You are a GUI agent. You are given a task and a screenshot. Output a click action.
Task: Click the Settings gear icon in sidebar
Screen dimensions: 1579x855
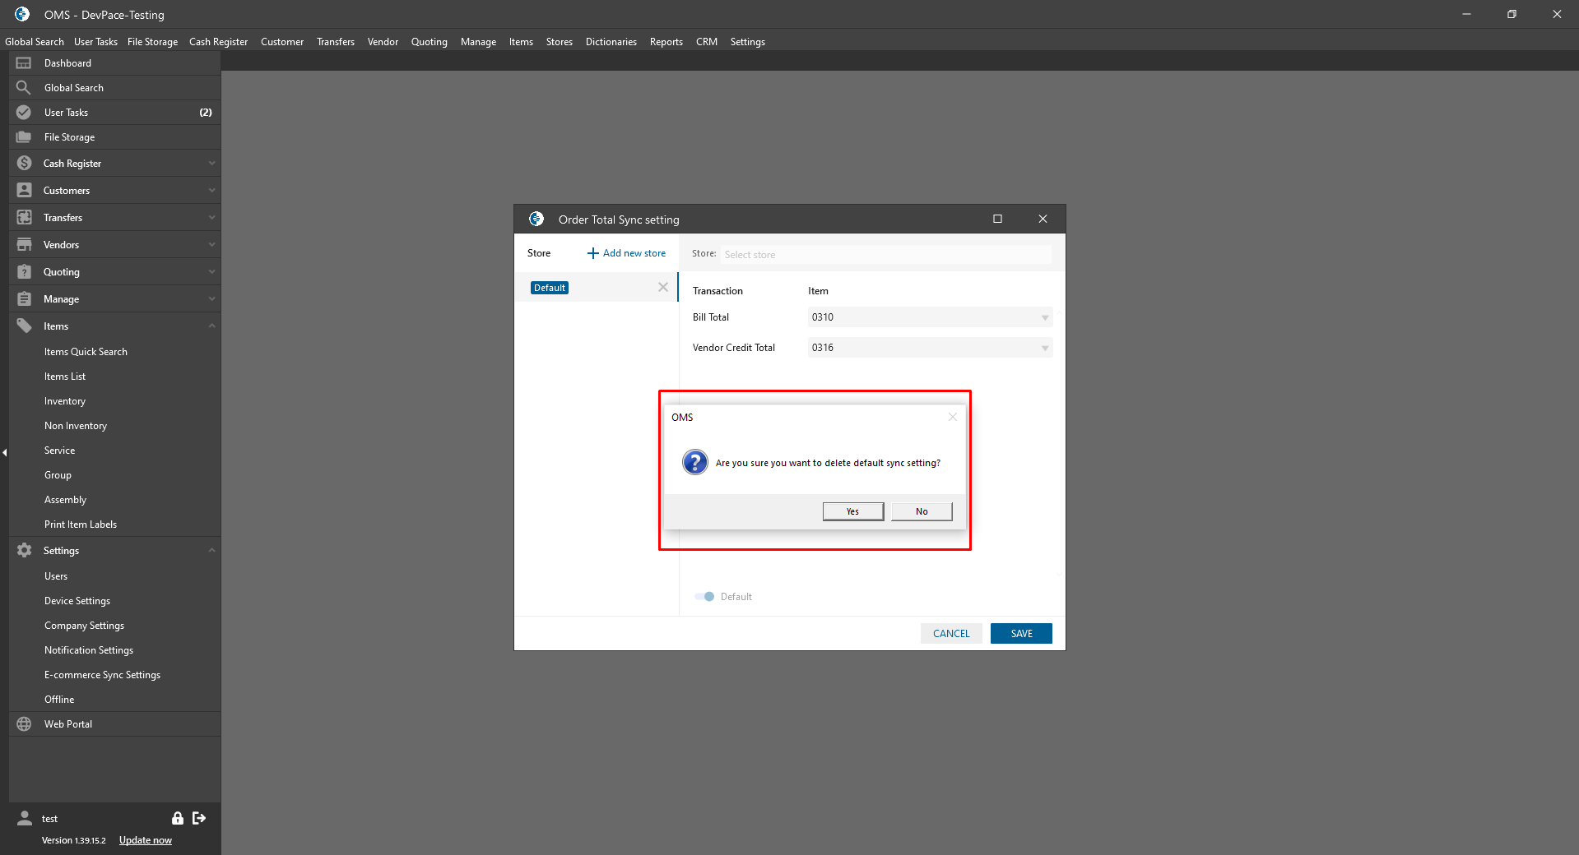pyautogui.click(x=25, y=551)
